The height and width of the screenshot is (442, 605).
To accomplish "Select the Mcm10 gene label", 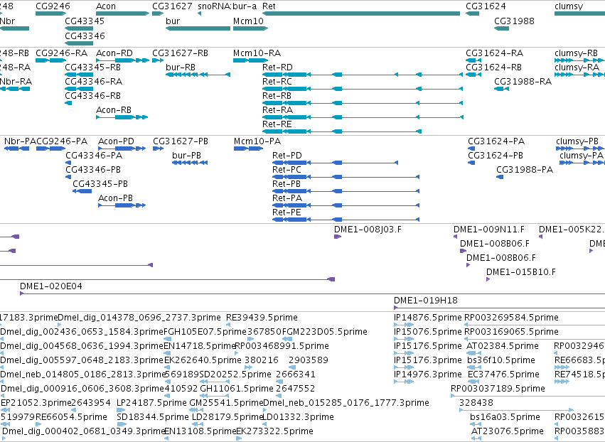I will (x=249, y=21).
